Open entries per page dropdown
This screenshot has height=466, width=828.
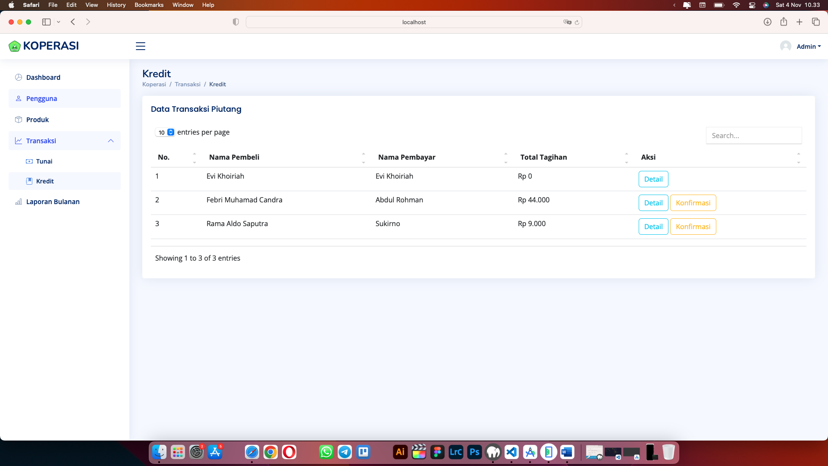pyautogui.click(x=165, y=132)
